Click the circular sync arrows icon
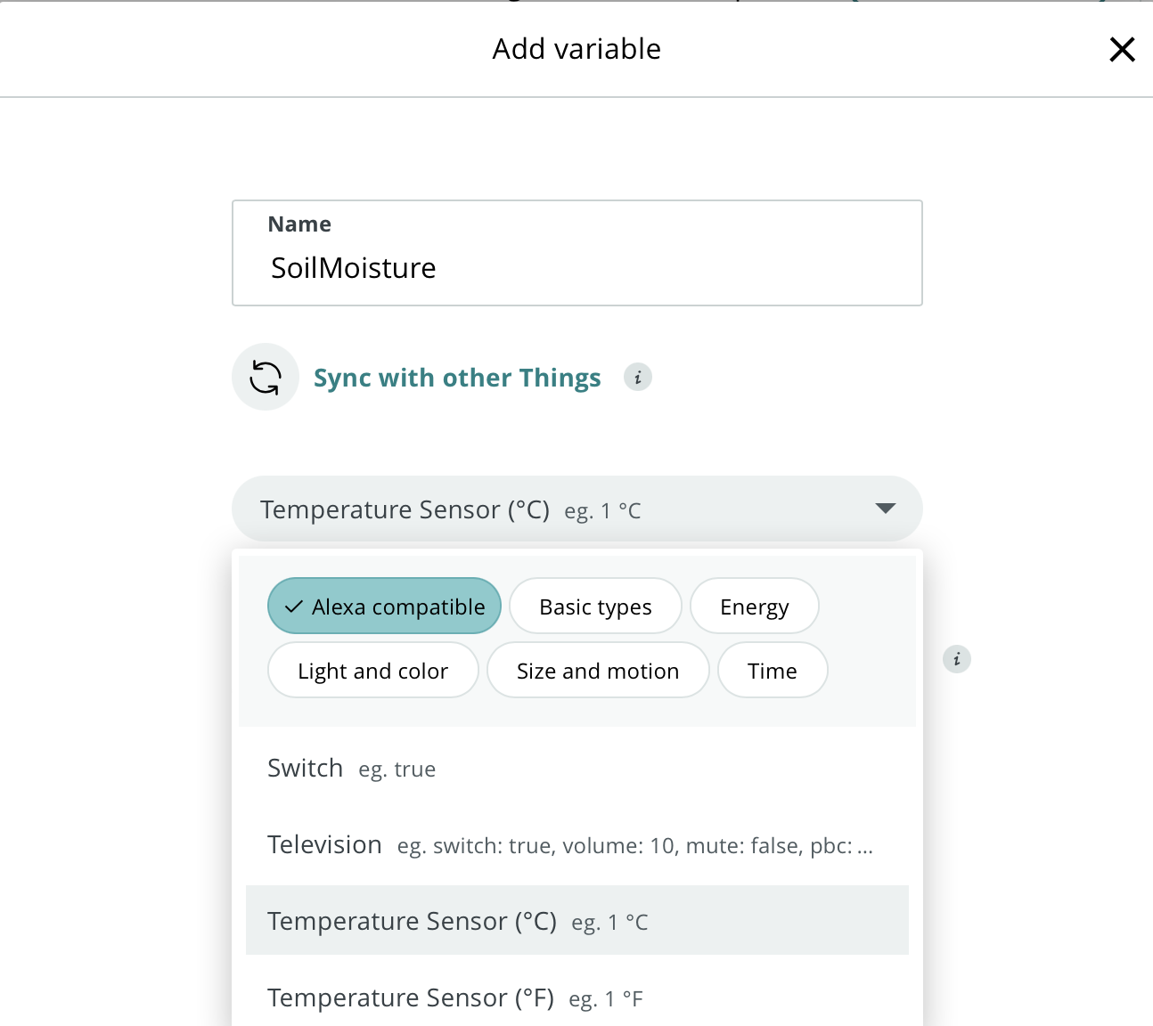The height and width of the screenshot is (1026, 1153). [266, 377]
